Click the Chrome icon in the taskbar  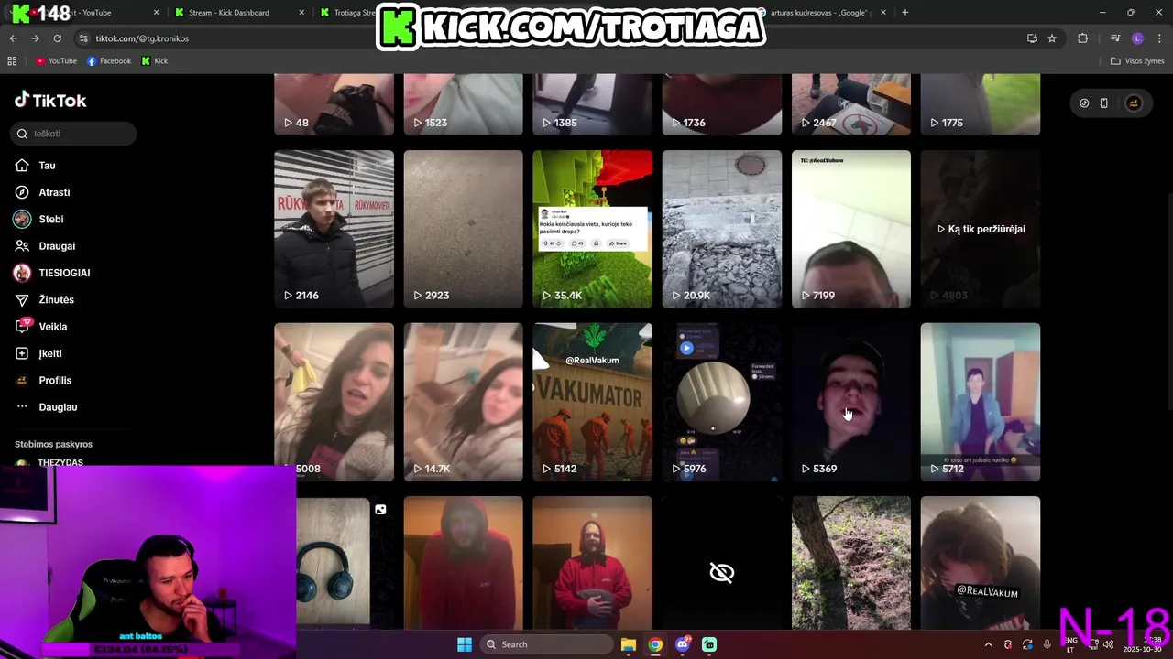[655, 644]
